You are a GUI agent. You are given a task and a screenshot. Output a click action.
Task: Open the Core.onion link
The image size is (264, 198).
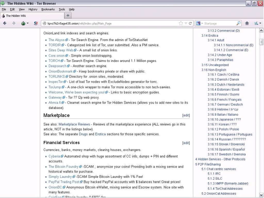tap(56, 56)
